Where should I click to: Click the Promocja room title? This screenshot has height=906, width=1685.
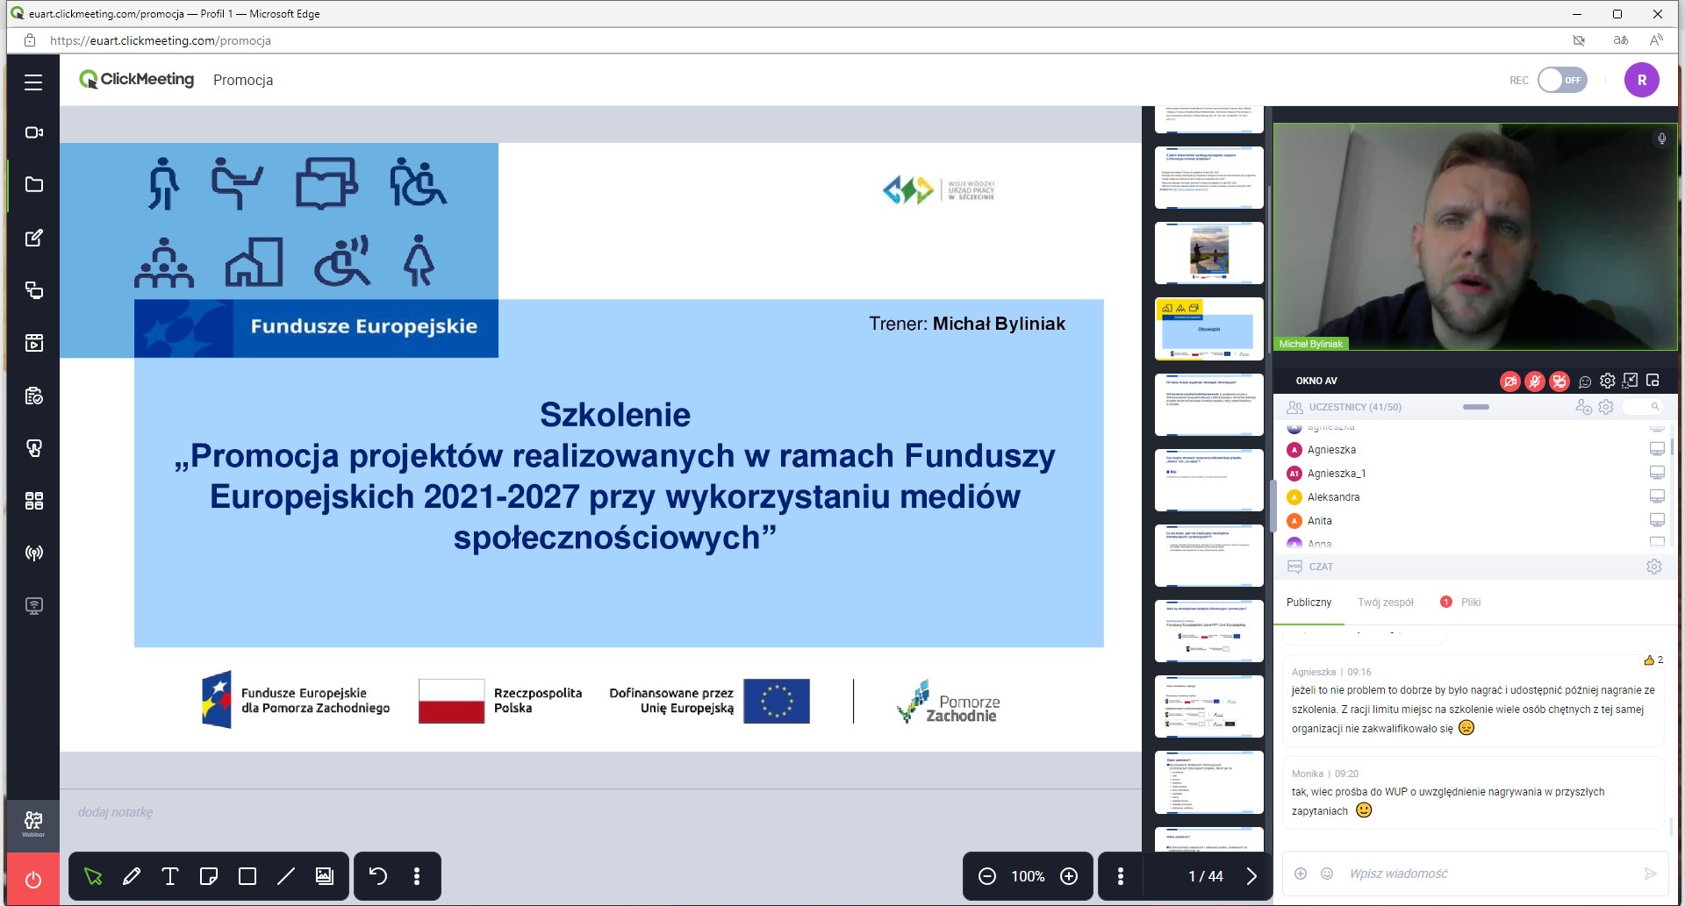[243, 80]
